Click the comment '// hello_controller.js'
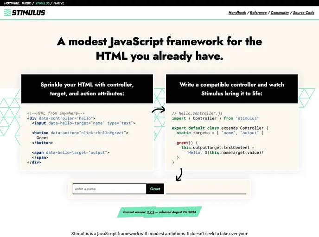 click(197, 113)
